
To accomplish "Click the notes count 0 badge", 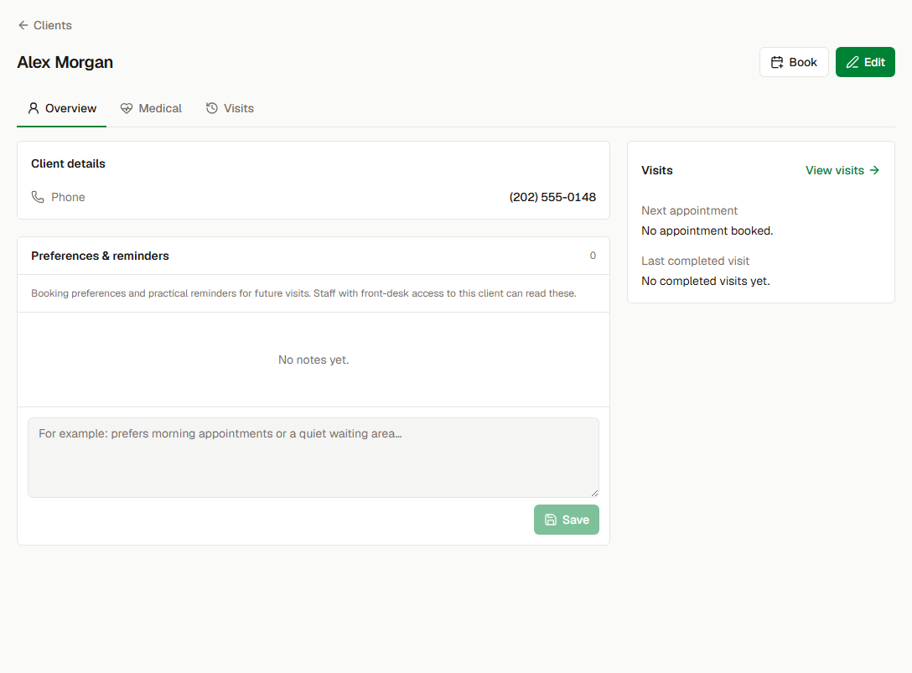I will [593, 256].
